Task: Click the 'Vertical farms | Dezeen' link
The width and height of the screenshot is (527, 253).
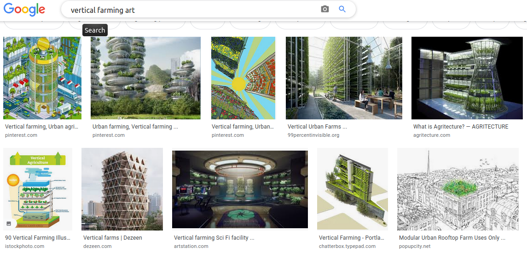Action: pos(113,238)
